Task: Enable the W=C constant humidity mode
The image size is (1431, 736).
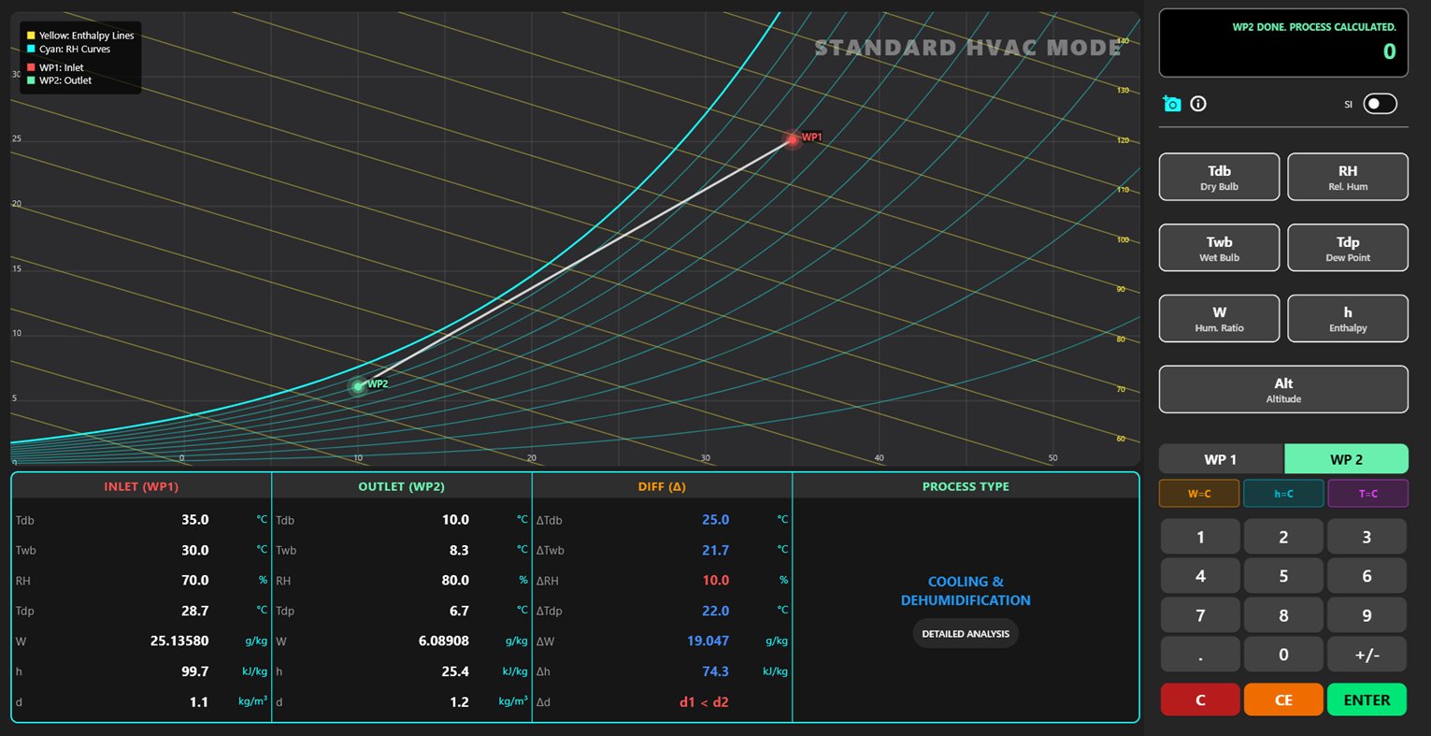Action: tap(1199, 493)
